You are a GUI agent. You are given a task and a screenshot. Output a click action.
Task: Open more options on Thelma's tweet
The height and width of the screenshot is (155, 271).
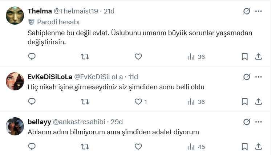pos(259,11)
